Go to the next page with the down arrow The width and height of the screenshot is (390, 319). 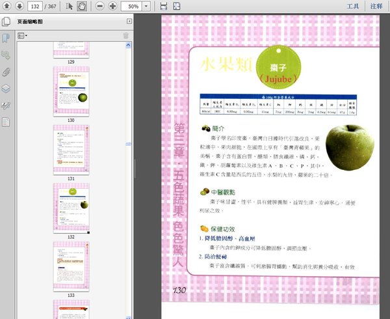point(19,6)
